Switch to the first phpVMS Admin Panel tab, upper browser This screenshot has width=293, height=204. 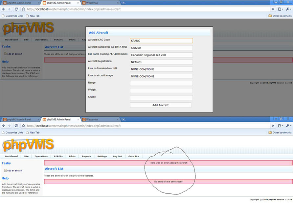click(x=21, y=3)
